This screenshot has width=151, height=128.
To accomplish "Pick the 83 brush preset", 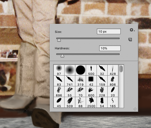I will tap(59, 81).
